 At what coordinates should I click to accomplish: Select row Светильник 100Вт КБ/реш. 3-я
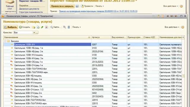tap(93, 51)
